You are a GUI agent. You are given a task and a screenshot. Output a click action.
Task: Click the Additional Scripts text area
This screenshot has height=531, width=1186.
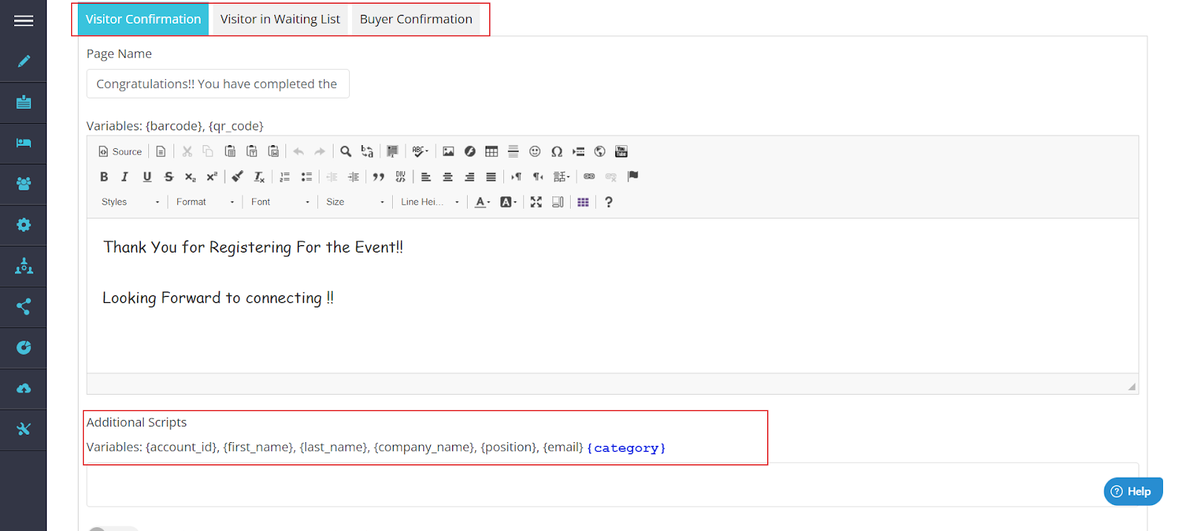click(612, 485)
